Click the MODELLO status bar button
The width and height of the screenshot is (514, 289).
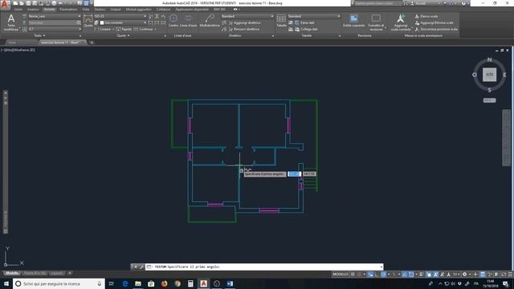click(341, 275)
